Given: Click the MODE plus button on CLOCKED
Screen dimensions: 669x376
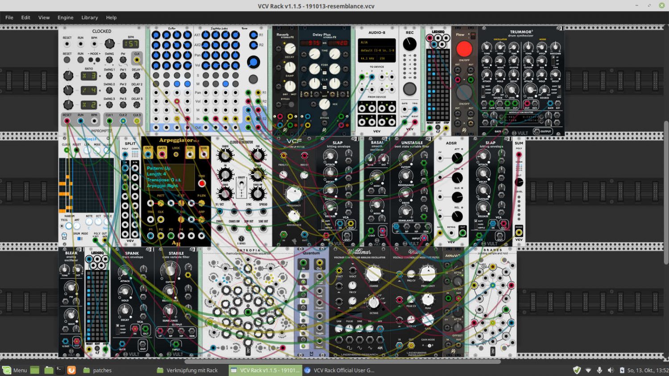Looking at the screenshot, I should 97,60.
